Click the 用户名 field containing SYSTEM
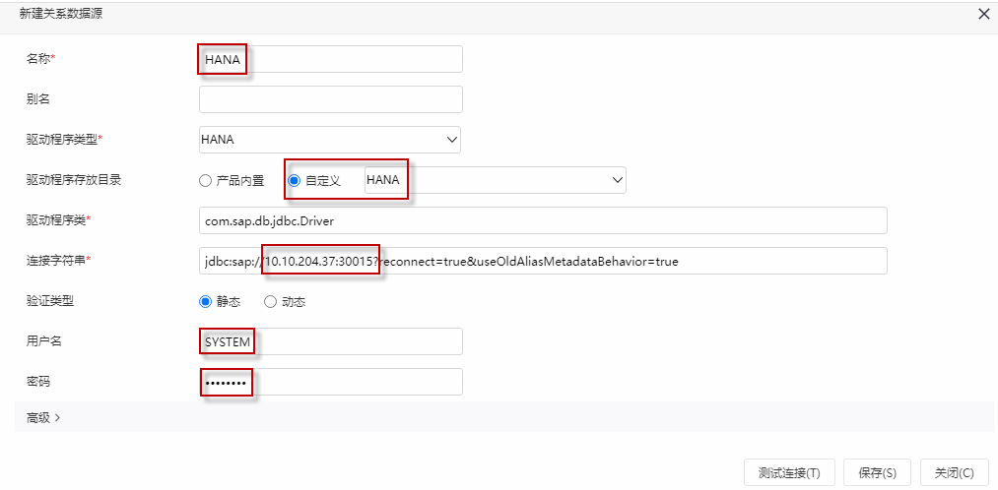 pyautogui.click(x=330, y=342)
